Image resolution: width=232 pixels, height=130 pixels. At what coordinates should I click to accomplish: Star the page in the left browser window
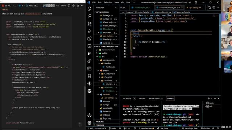point(78,6)
